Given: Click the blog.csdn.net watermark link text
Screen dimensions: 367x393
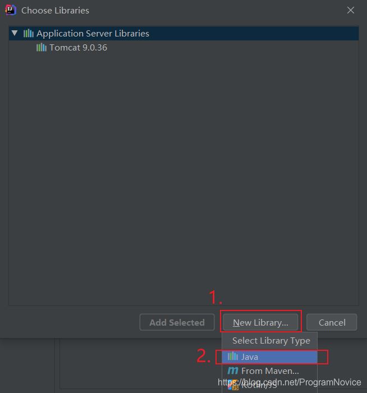Looking at the screenshot, I should 289,382.
